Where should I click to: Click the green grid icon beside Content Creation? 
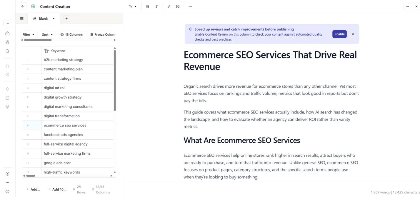(33, 6)
